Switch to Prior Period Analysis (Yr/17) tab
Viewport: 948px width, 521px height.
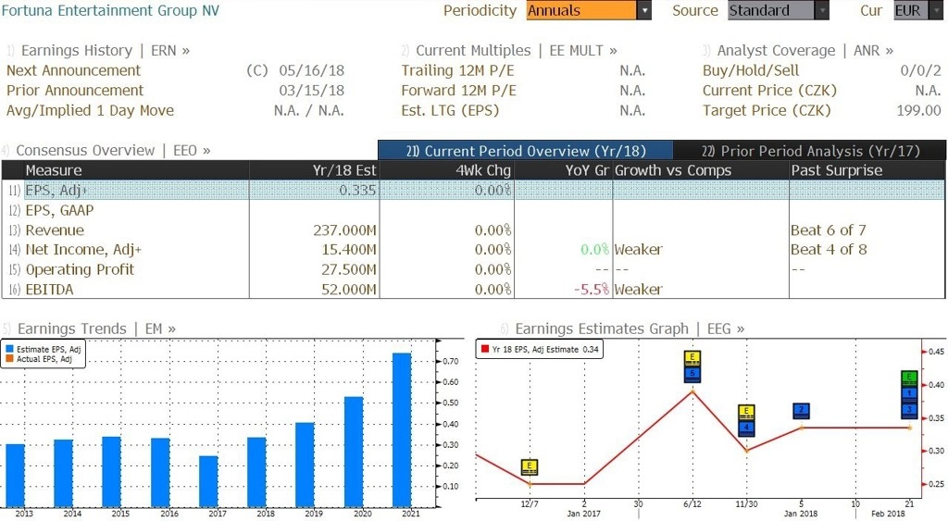[x=810, y=151]
